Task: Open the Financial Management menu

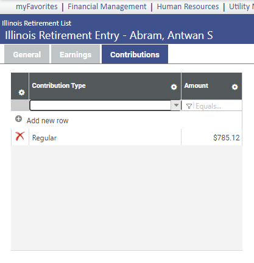Action: click(107, 7)
